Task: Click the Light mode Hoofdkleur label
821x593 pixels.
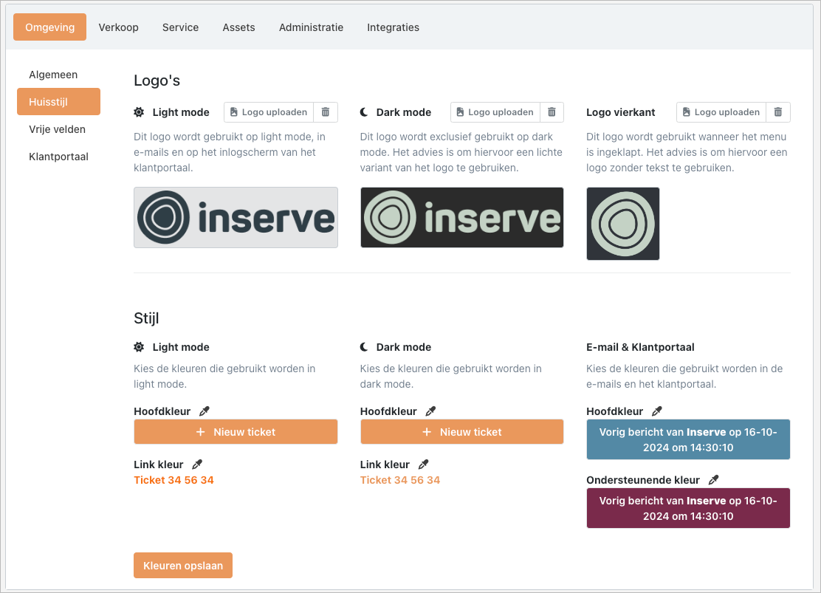Action: pyautogui.click(x=162, y=411)
